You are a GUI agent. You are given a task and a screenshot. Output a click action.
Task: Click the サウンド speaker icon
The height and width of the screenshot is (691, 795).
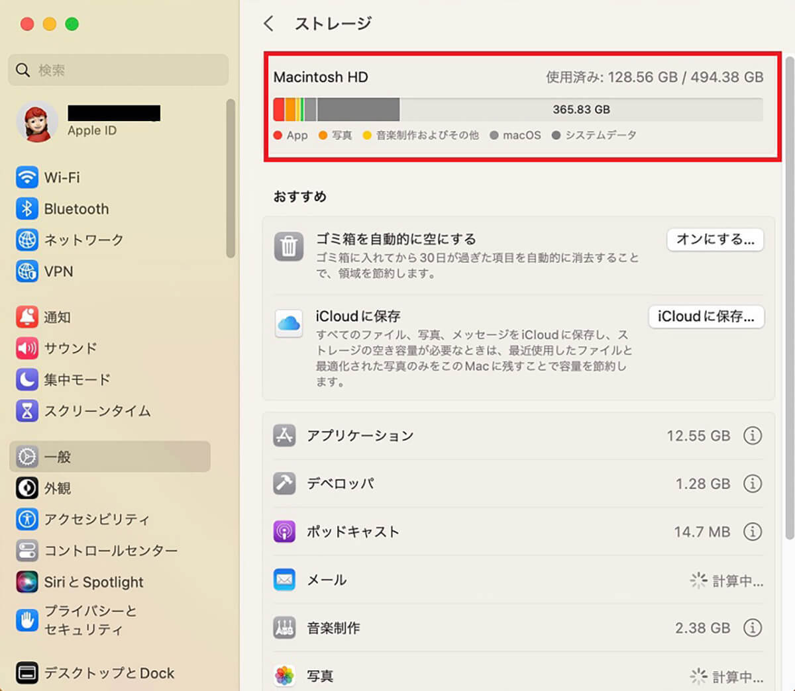click(x=27, y=348)
